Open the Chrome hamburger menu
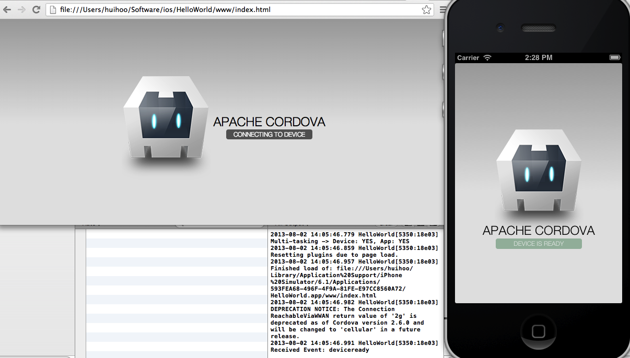The height and width of the screenshot is (358, 630). pos(442,9)
